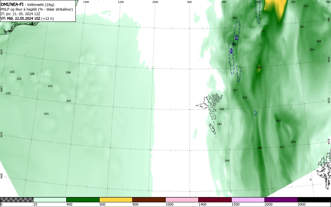Click the 14W longitude label
The image size is (331, 207).
click(x=86, y=2)
